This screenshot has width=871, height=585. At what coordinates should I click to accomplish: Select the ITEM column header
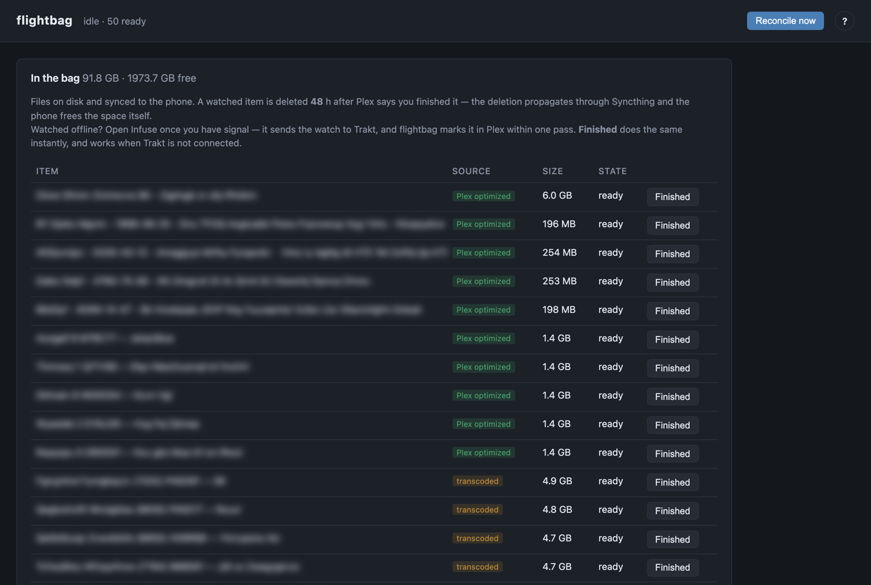(x=47, y=171)
